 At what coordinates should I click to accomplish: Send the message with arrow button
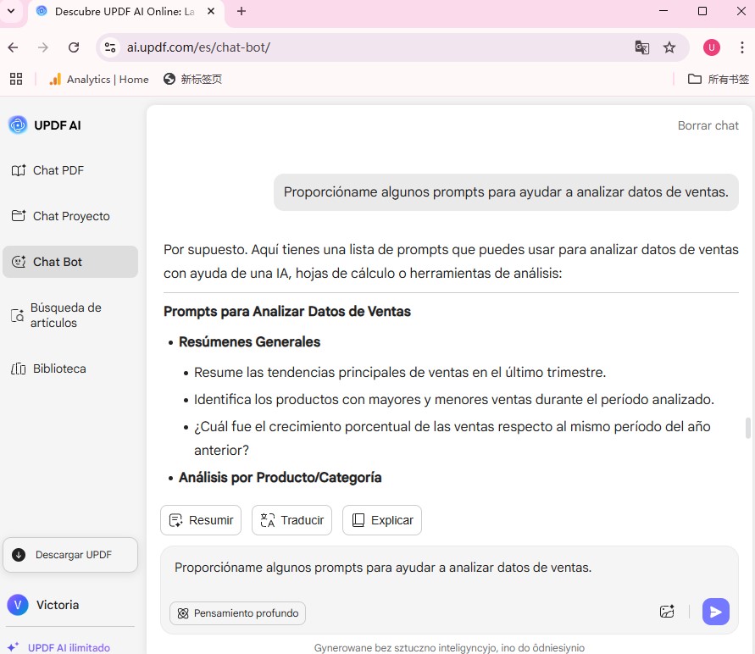(x=715, y=612)
